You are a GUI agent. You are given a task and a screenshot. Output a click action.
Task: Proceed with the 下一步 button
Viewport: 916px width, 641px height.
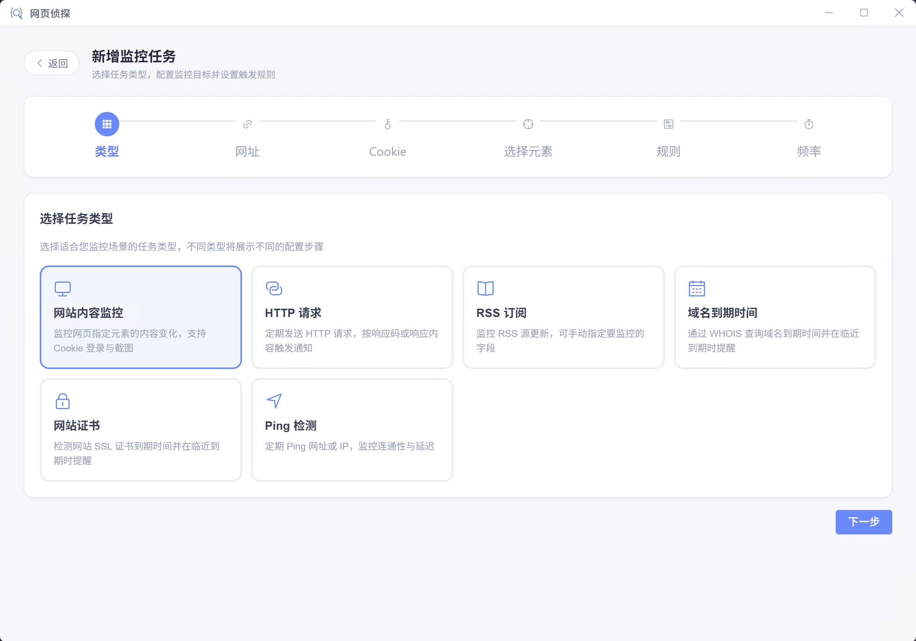864,522
